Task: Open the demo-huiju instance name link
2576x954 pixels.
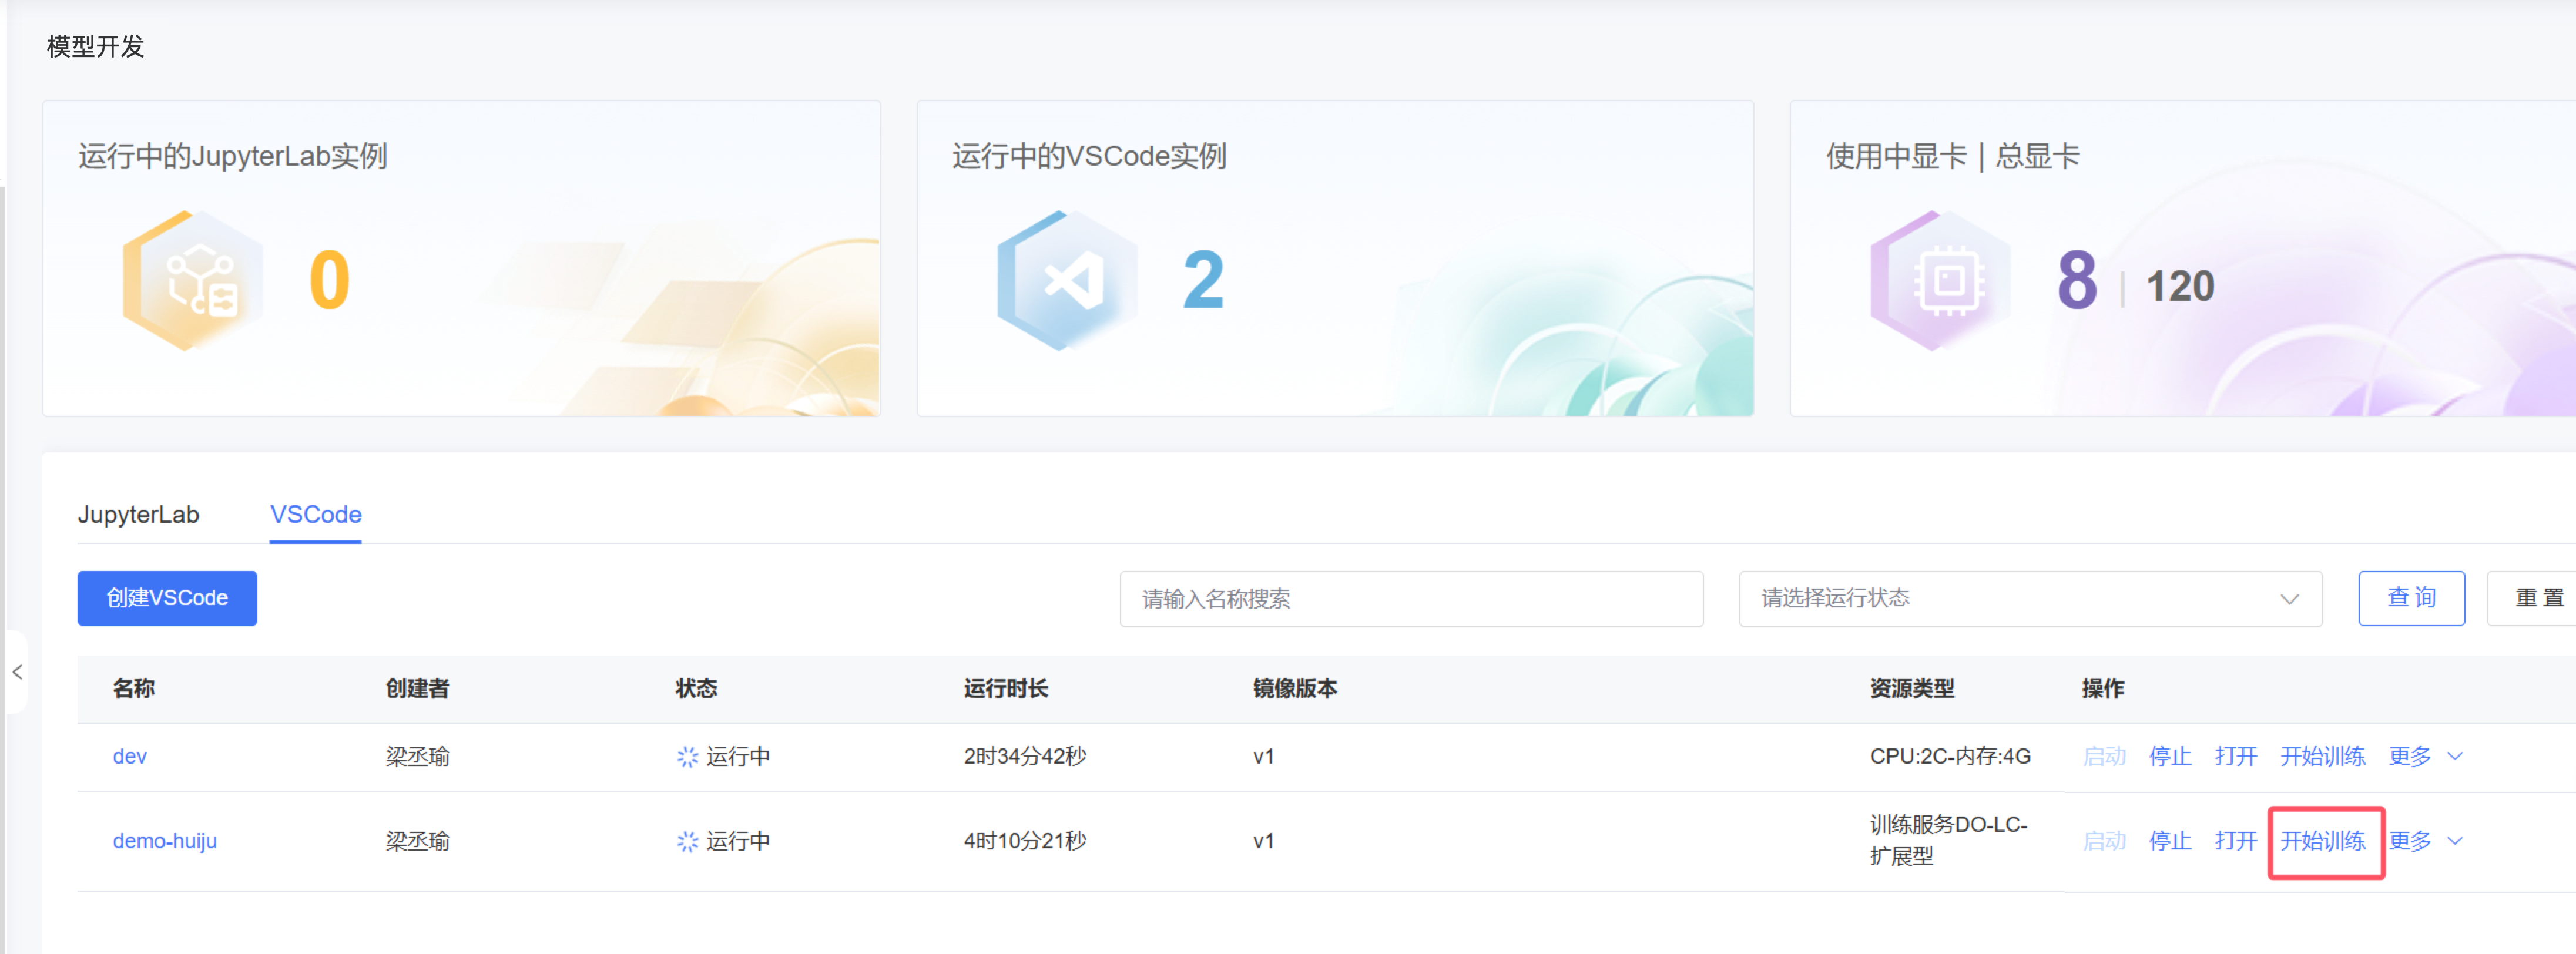Action: tap(164, 842)
